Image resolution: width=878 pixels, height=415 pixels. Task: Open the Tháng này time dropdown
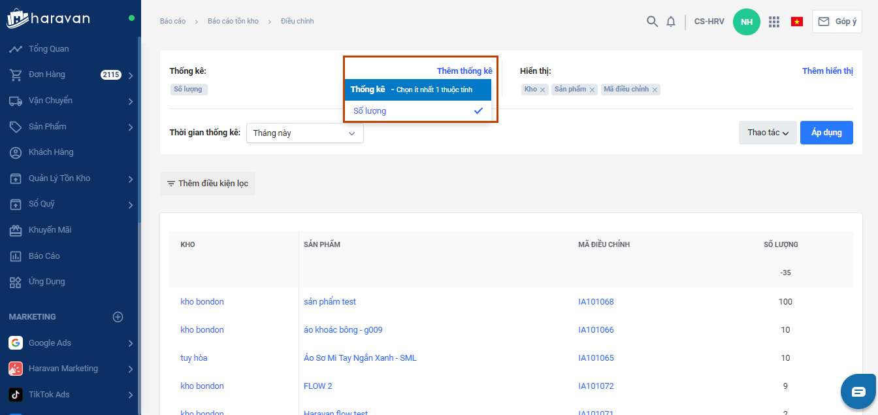pyautogui.click(x=304, y=133)
